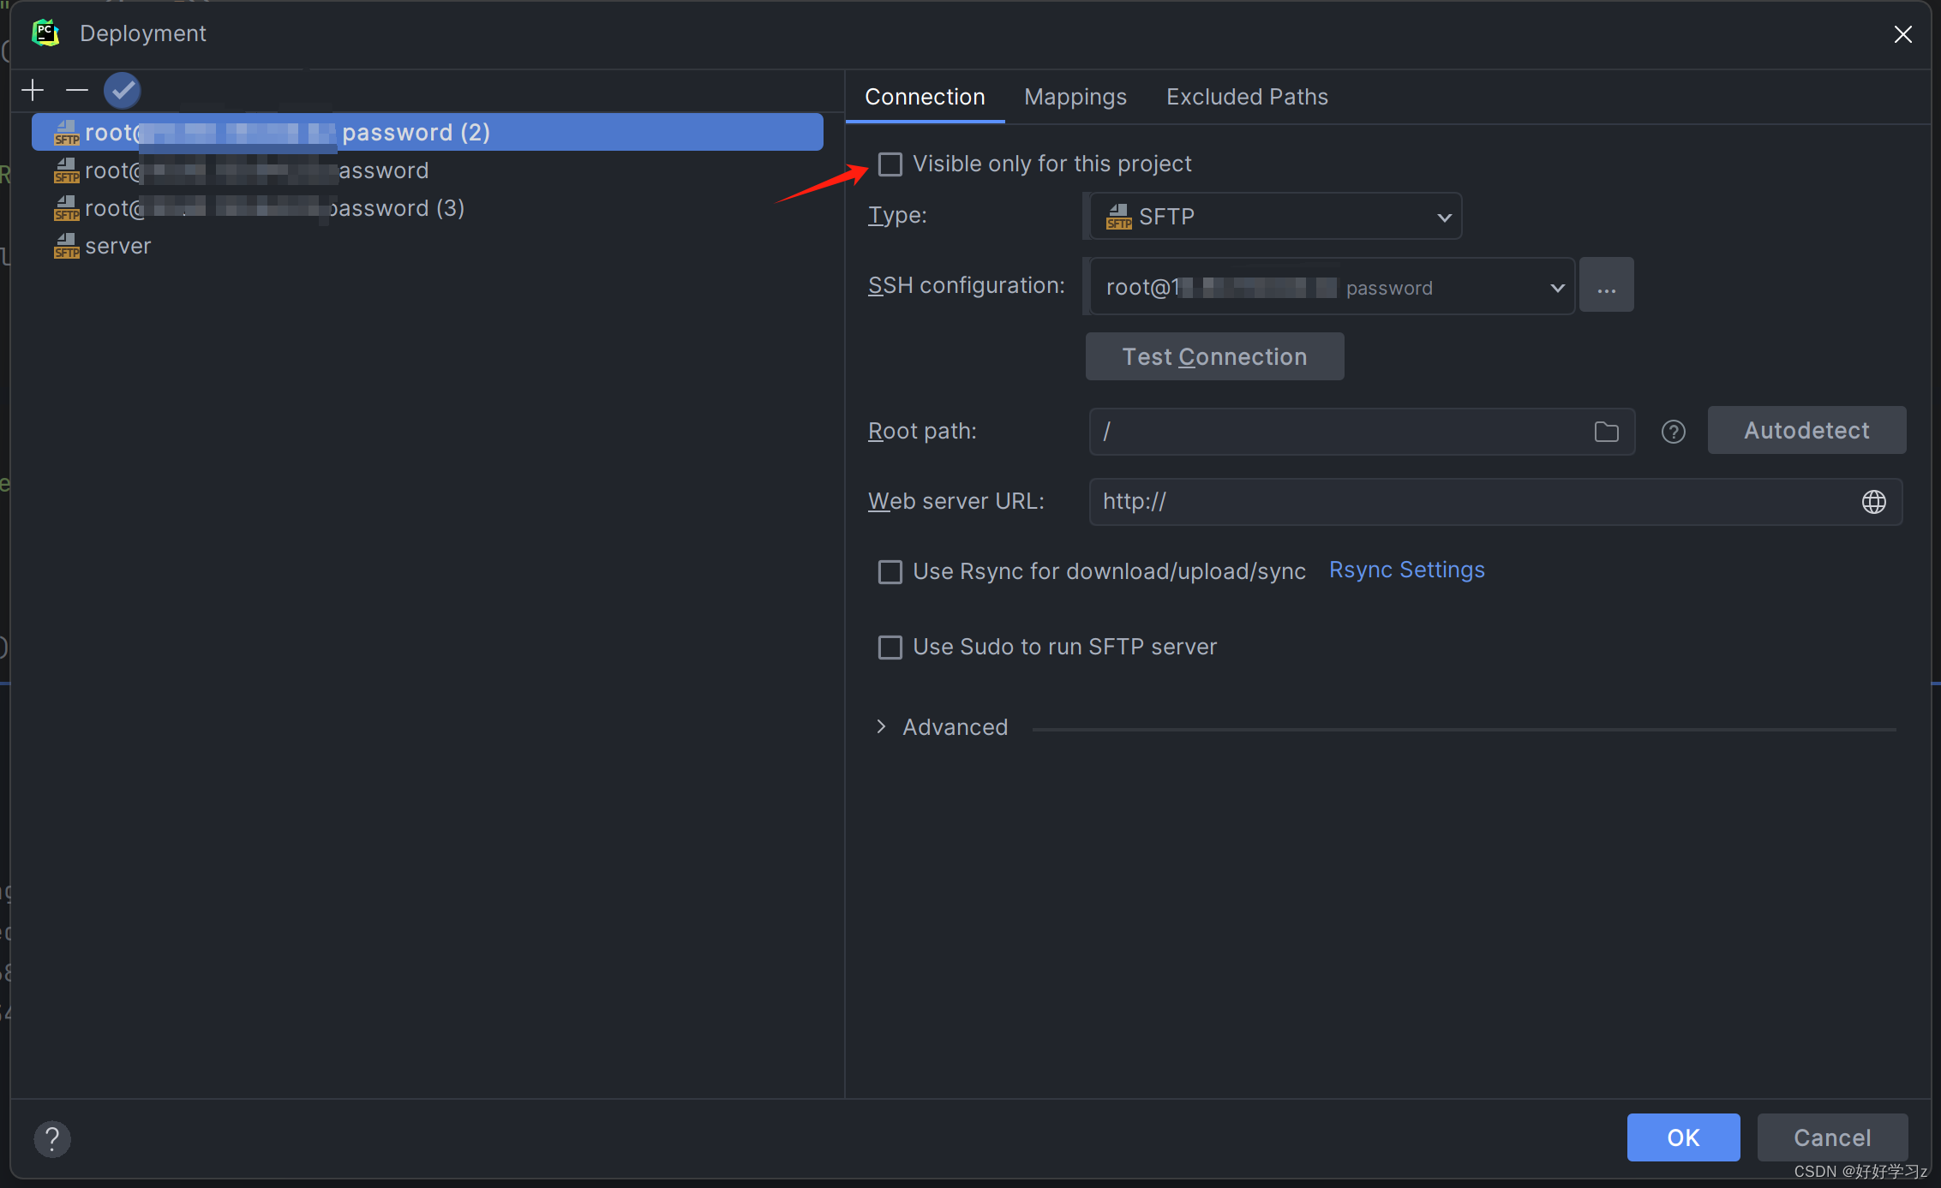Switch to the Mappings tab
Viewport: 1941px width, 1188px height.
pyautogui.click(x=1075, y=97)
